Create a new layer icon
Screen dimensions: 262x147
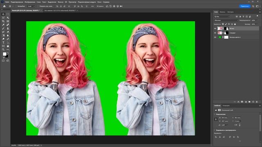pos(253,102)
